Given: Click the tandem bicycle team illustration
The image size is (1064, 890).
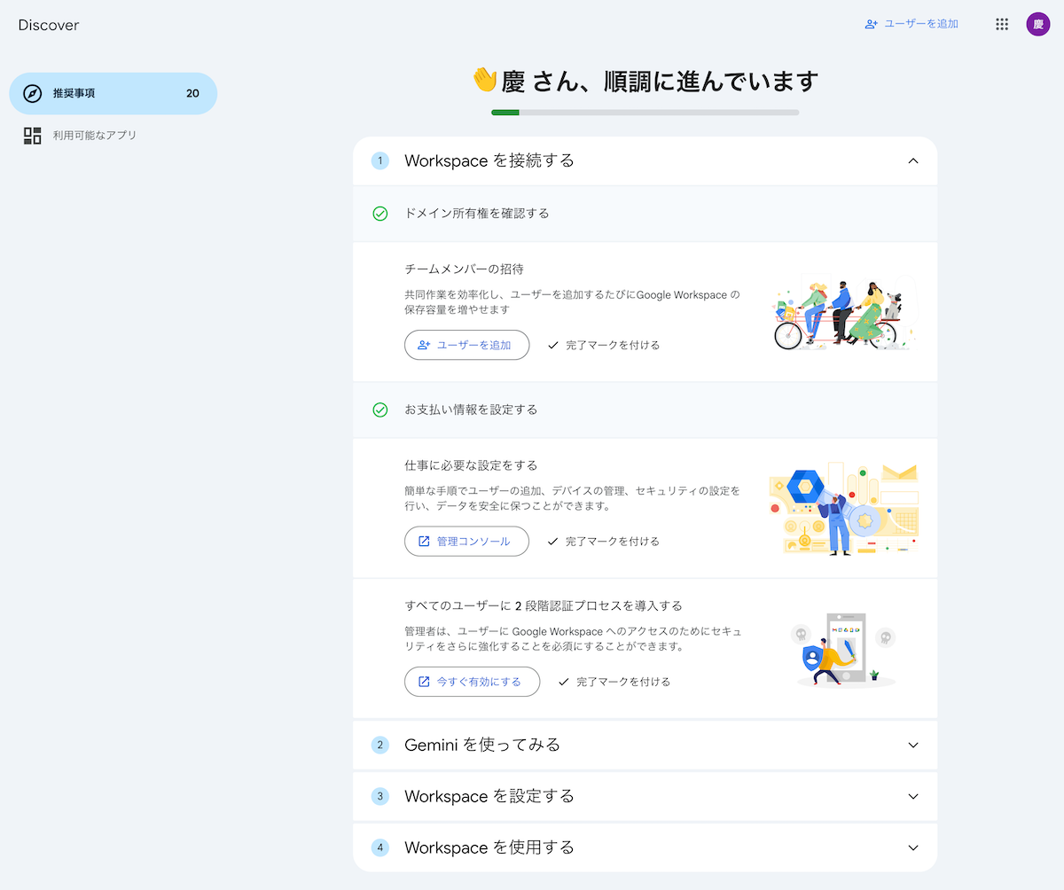Looking at the screenshot, I should point(842,314).
